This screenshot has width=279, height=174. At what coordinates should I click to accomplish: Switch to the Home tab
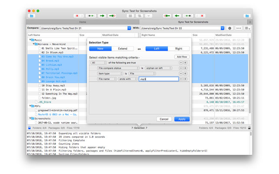[82, 22]
